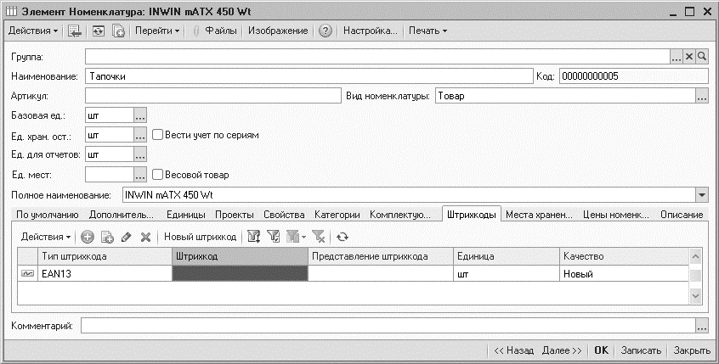
Task: Click the add barcode plus icon
Action: [x=87, y=237]
